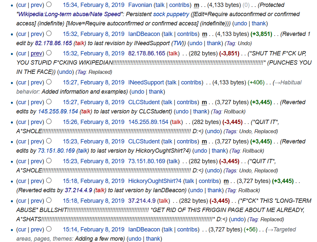
Task: Open user link 82.178.86.165 beside its 15:32 timestamp
Action: 146,53
